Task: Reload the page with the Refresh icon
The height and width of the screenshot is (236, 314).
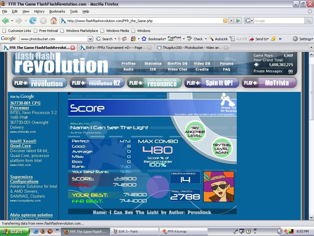Action: (x=33, y=21)
